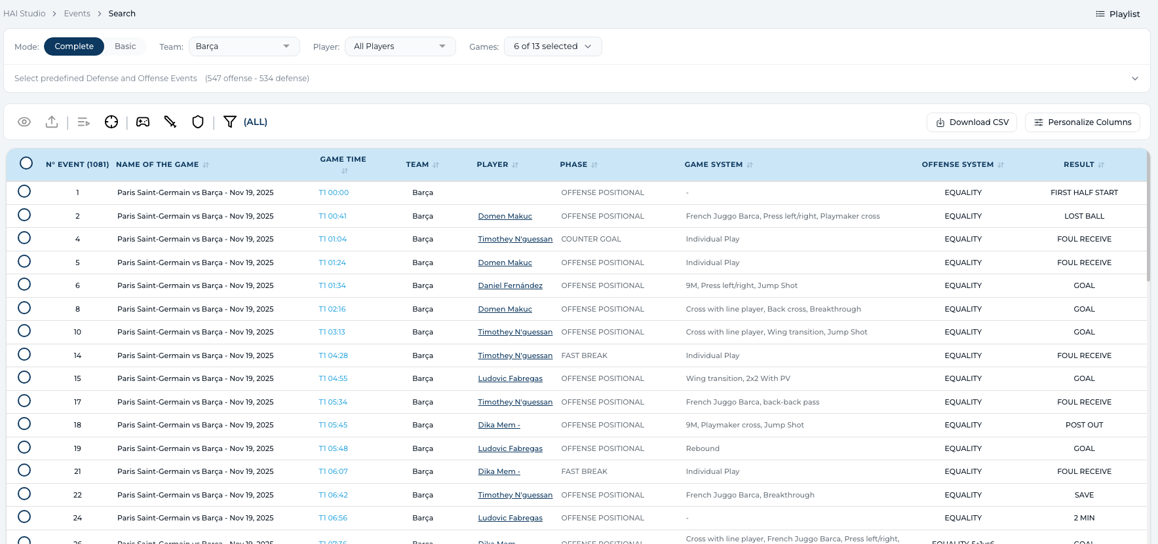Click the upload/export arrow icon
This screenshot has width=1158, height=544.
click(52, 122)
